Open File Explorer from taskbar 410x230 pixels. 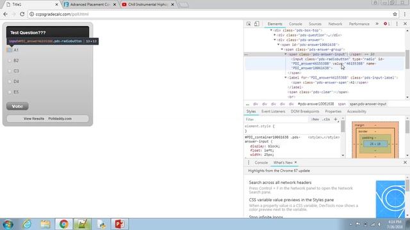45,224
